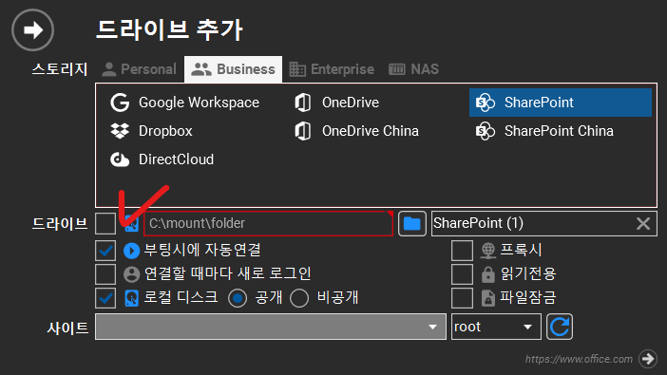Switch to the Personal storage tab
The height and width of the screenshot is (375, 667).
click(139, 69)
